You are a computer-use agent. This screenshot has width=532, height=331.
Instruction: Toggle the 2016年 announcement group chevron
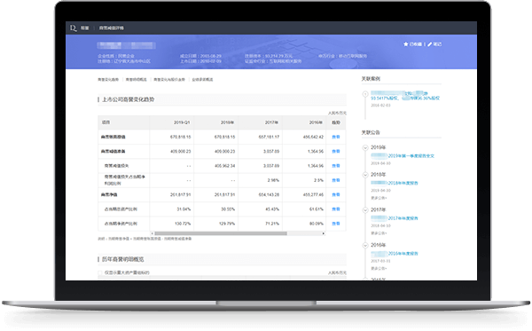pos(365,246)
